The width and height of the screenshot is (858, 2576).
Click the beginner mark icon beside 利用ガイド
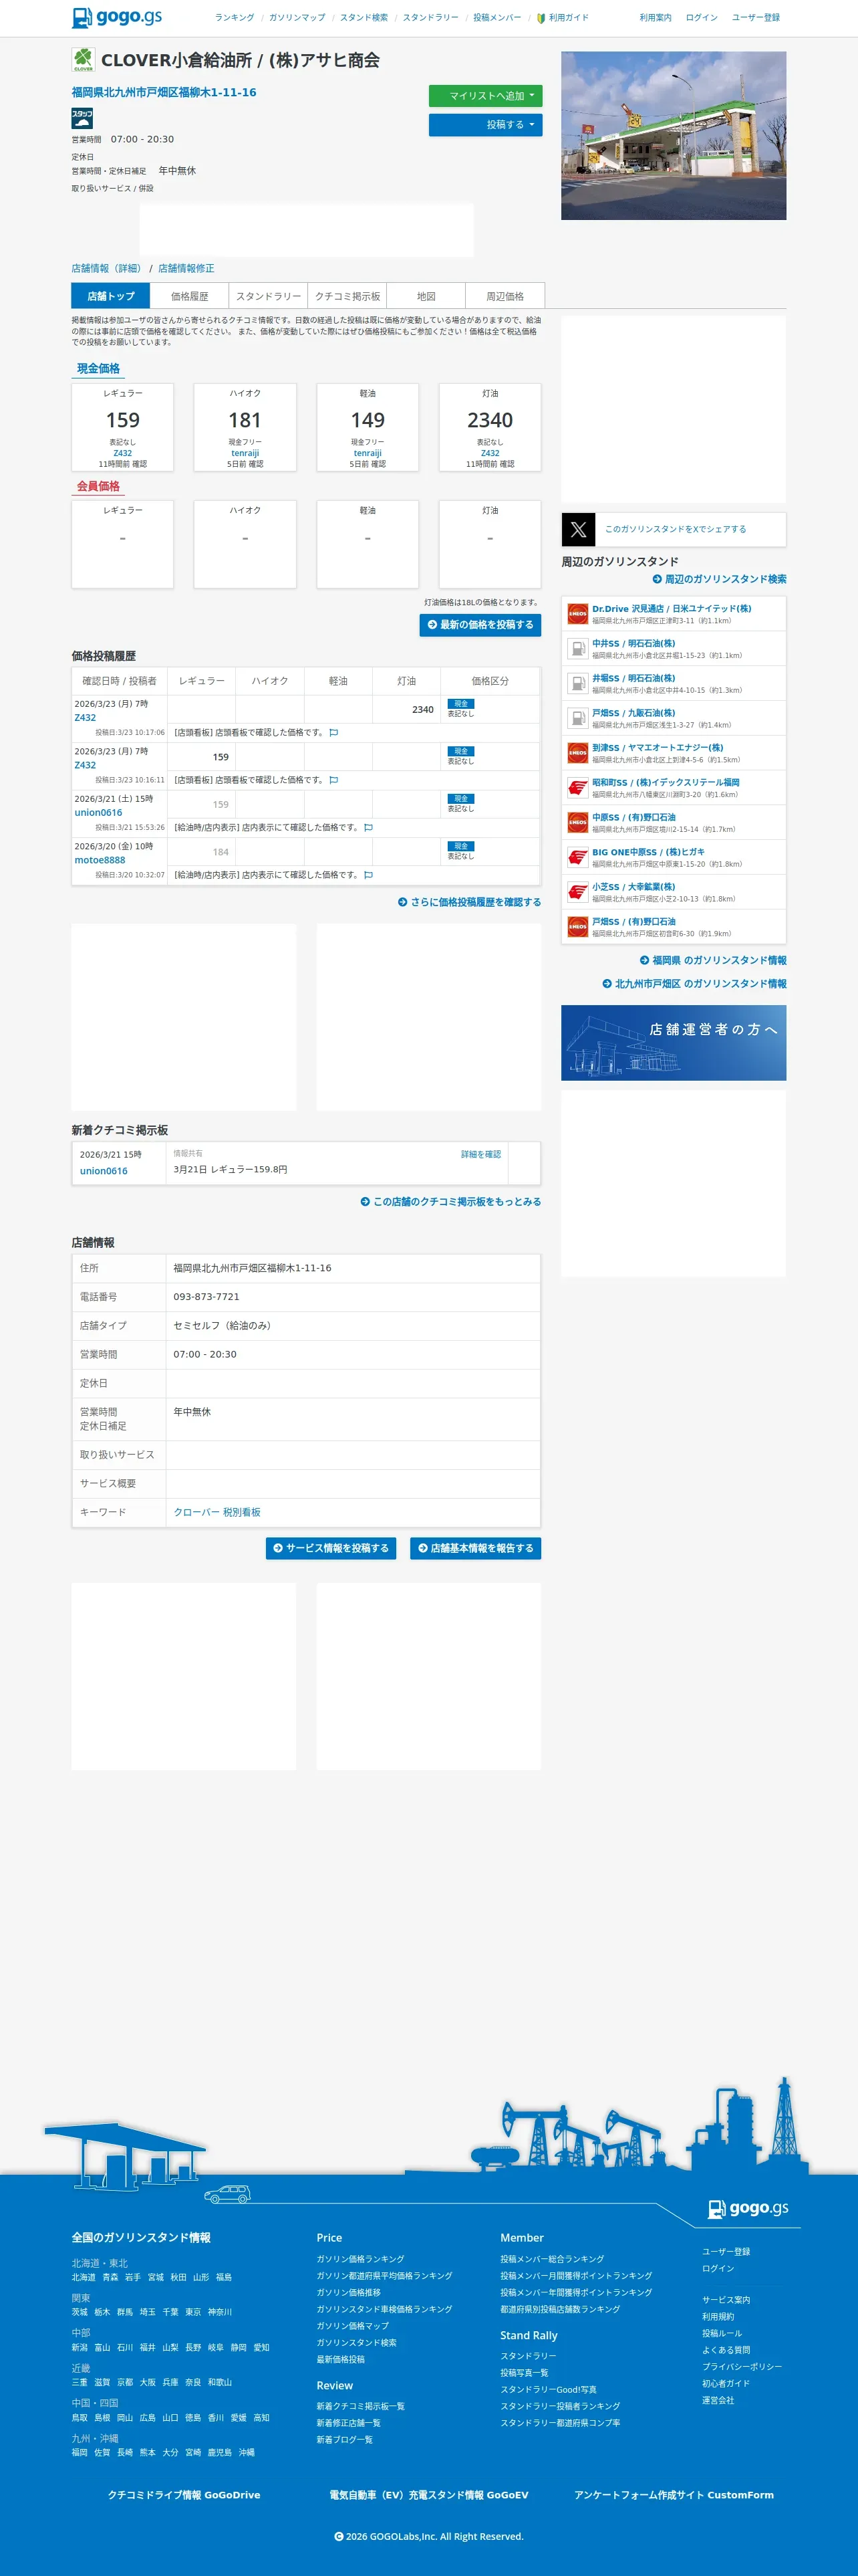point(541,18)
